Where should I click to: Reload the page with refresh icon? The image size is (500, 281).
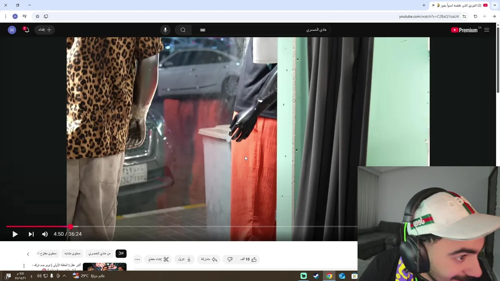pyautogui.click(x=475, y=16)
